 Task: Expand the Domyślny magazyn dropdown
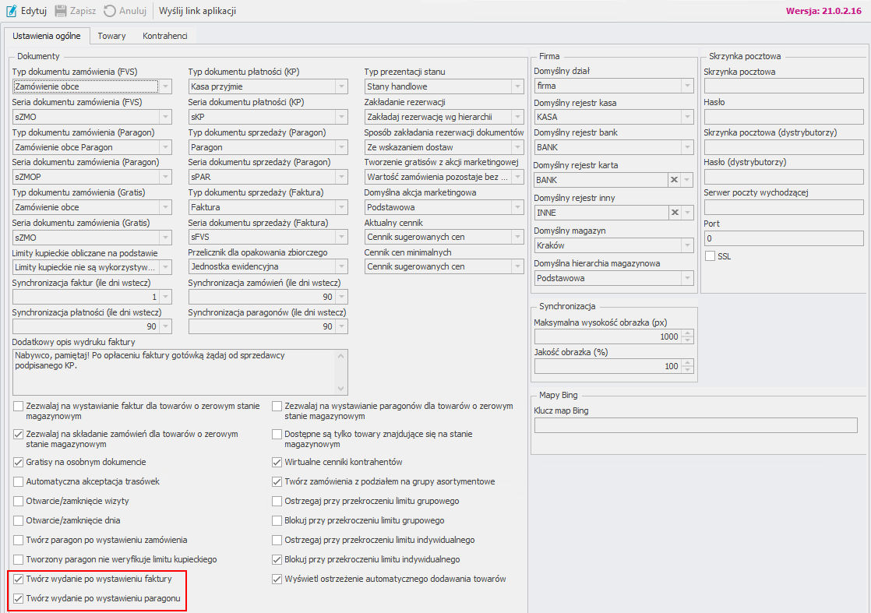[686, 245]
